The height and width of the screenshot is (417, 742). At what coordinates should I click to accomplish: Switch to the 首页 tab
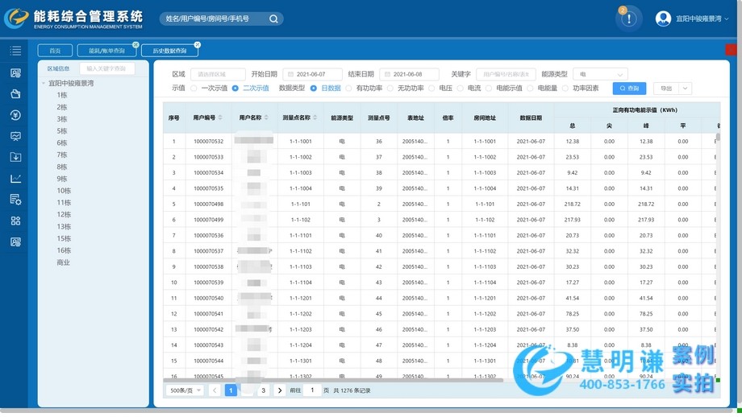[x=55, y=51]
